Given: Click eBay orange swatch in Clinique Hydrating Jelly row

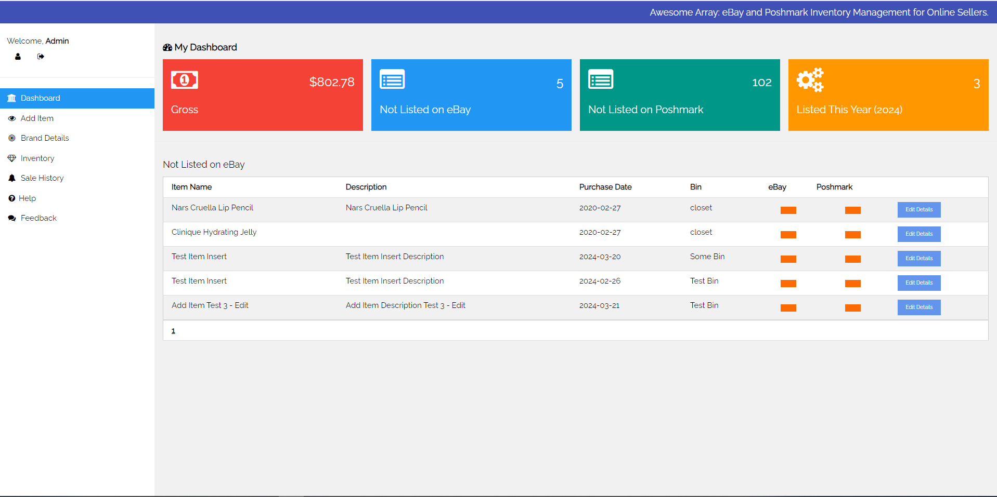Looking at the screenshot, I should point(788,235).
